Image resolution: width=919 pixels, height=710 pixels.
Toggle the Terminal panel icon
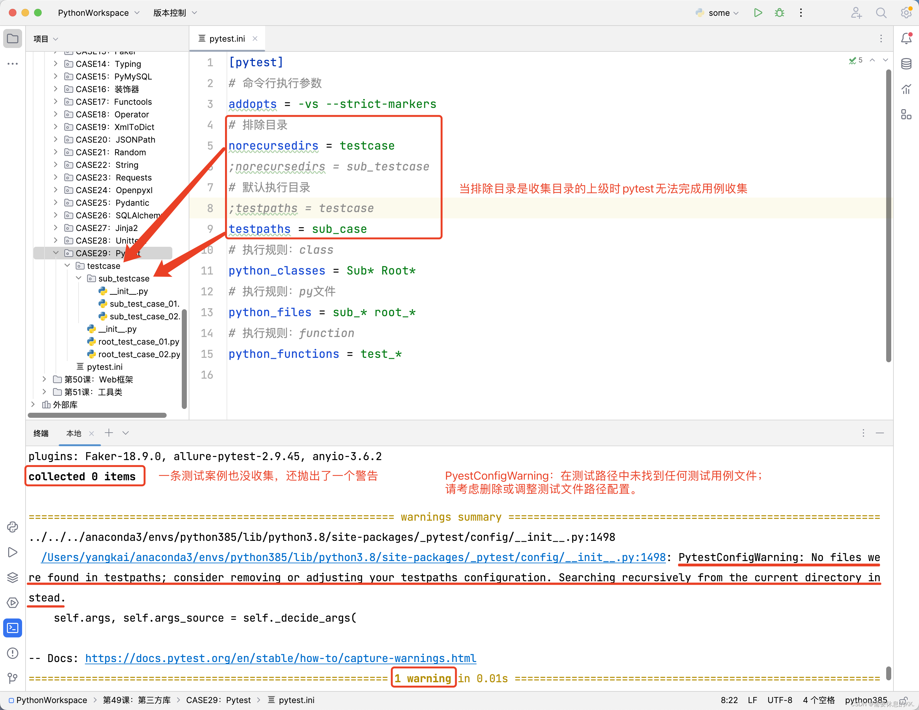14,626
